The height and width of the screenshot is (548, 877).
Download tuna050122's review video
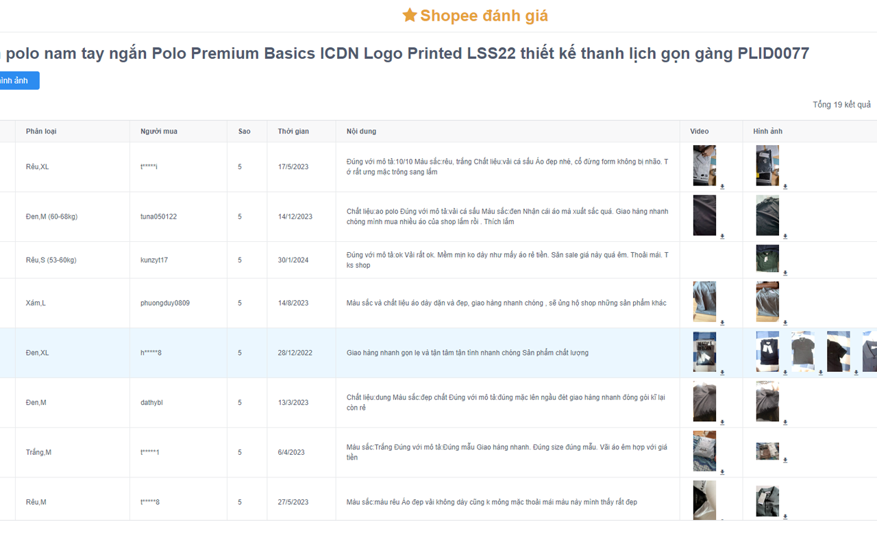coord(722,236)
